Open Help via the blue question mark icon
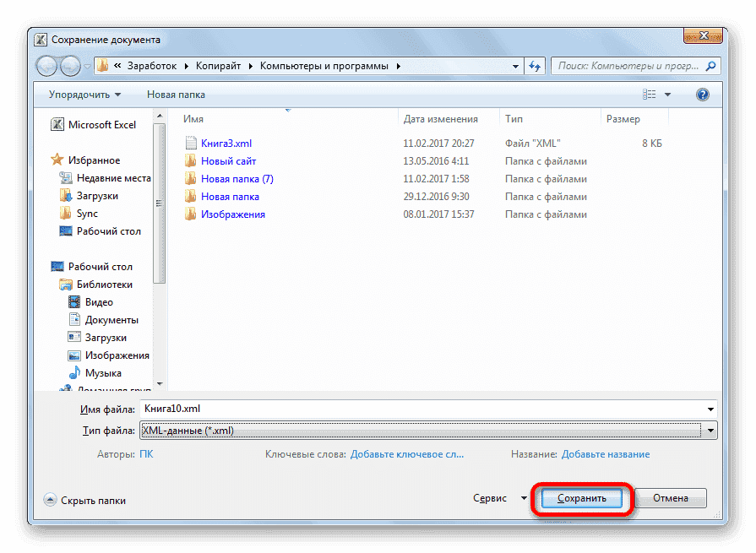Screen dimensions: 756x553 pyautogui.click(x=703, y=94)
